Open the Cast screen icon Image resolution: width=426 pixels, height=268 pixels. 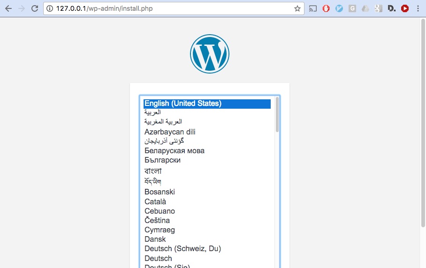coord(313,9)
